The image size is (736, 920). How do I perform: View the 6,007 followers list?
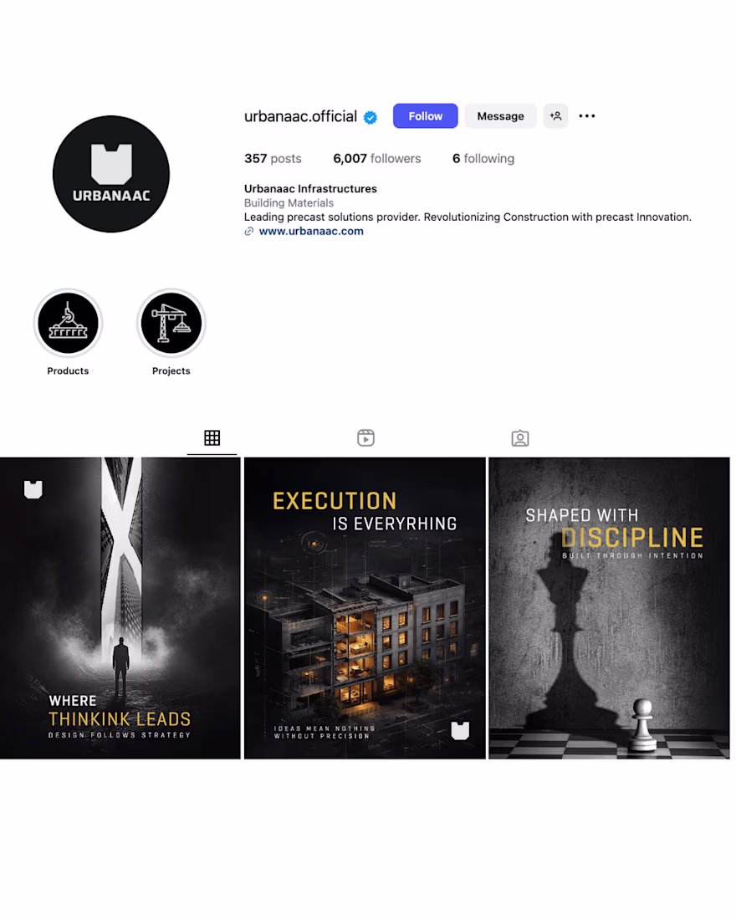(x=377, y=158)
